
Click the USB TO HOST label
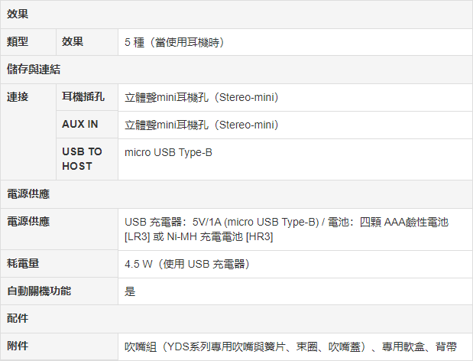(82, 159)
